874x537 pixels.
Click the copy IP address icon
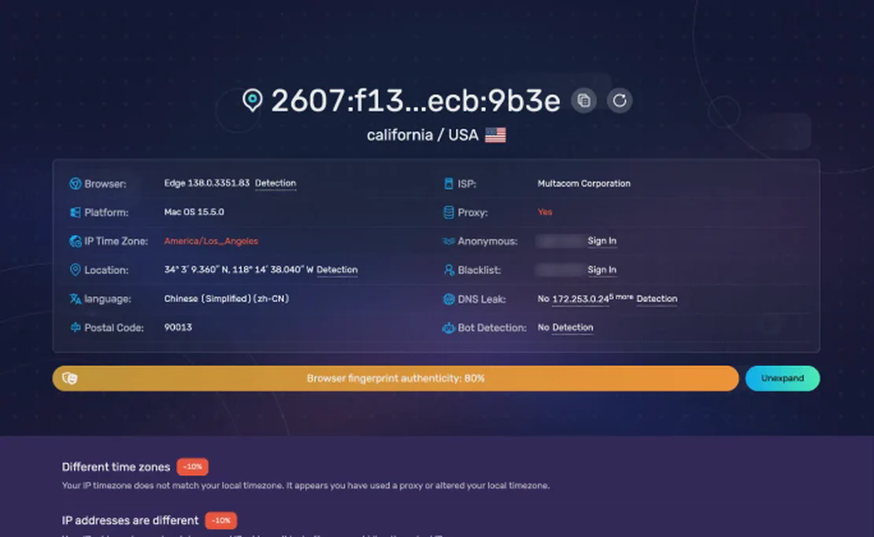click(583, 101)
